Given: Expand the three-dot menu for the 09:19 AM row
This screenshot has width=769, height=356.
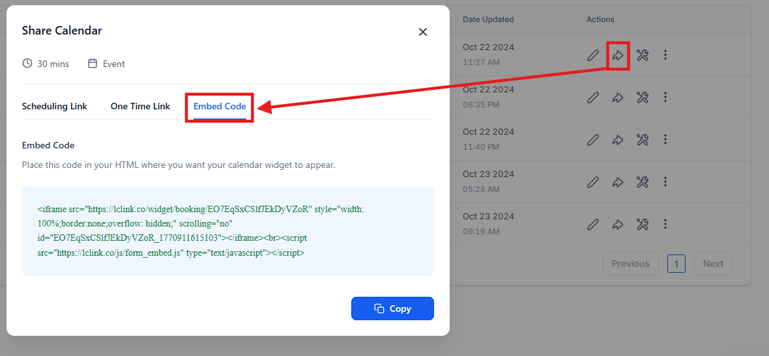Looking at the screenshot, I should pyautogui.click(x=665, y=225).
